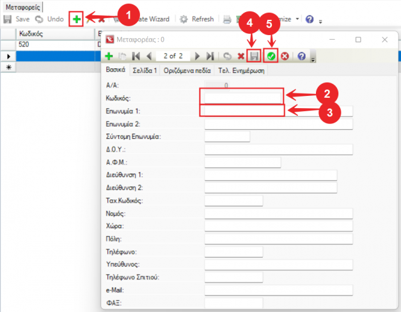Click Refresh gear button

click(197, 19)
